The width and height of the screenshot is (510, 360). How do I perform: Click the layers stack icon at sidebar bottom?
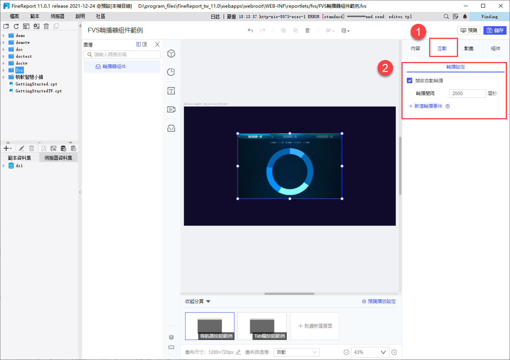(x=171, y=337)
